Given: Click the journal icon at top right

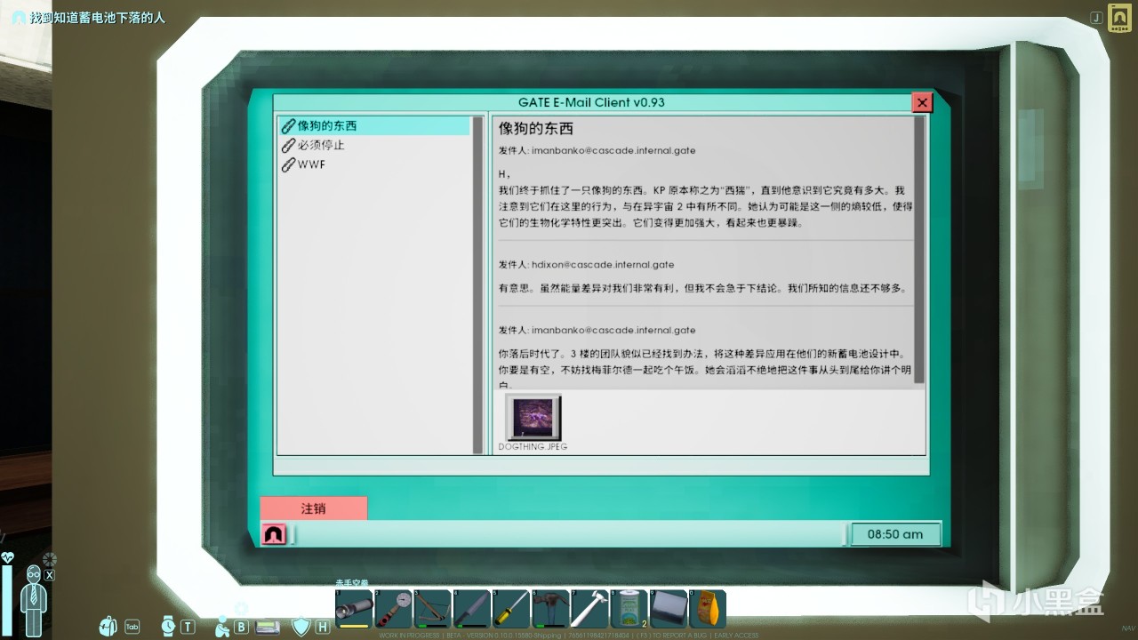Looking at the screenshot, I should (1119, 17).
